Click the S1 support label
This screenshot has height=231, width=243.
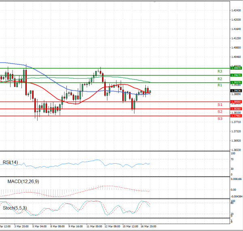(x=220, y=105)
